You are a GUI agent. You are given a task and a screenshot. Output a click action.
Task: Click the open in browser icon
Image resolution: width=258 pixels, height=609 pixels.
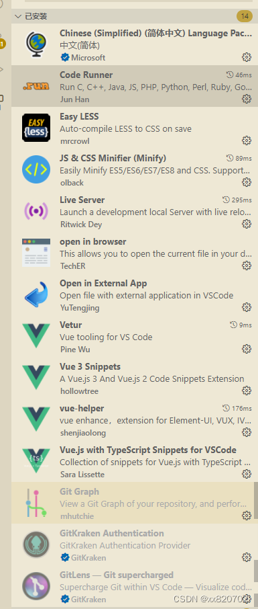point(36,253)
